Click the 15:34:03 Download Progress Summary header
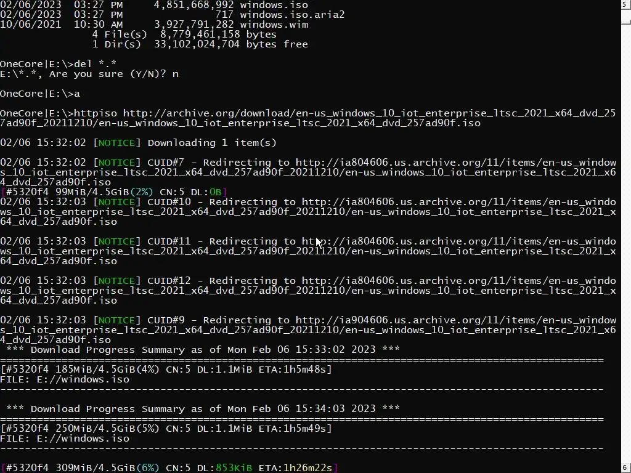The height and width of the screenshot is (473, 631). pyautogui.click(x=203, y=409)
